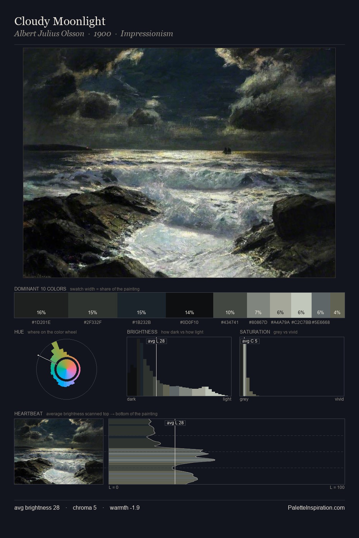The width and height of the screenshot is (359, 538).
Task: Click the 'vivid' axis label
Action: coord(339,399)
